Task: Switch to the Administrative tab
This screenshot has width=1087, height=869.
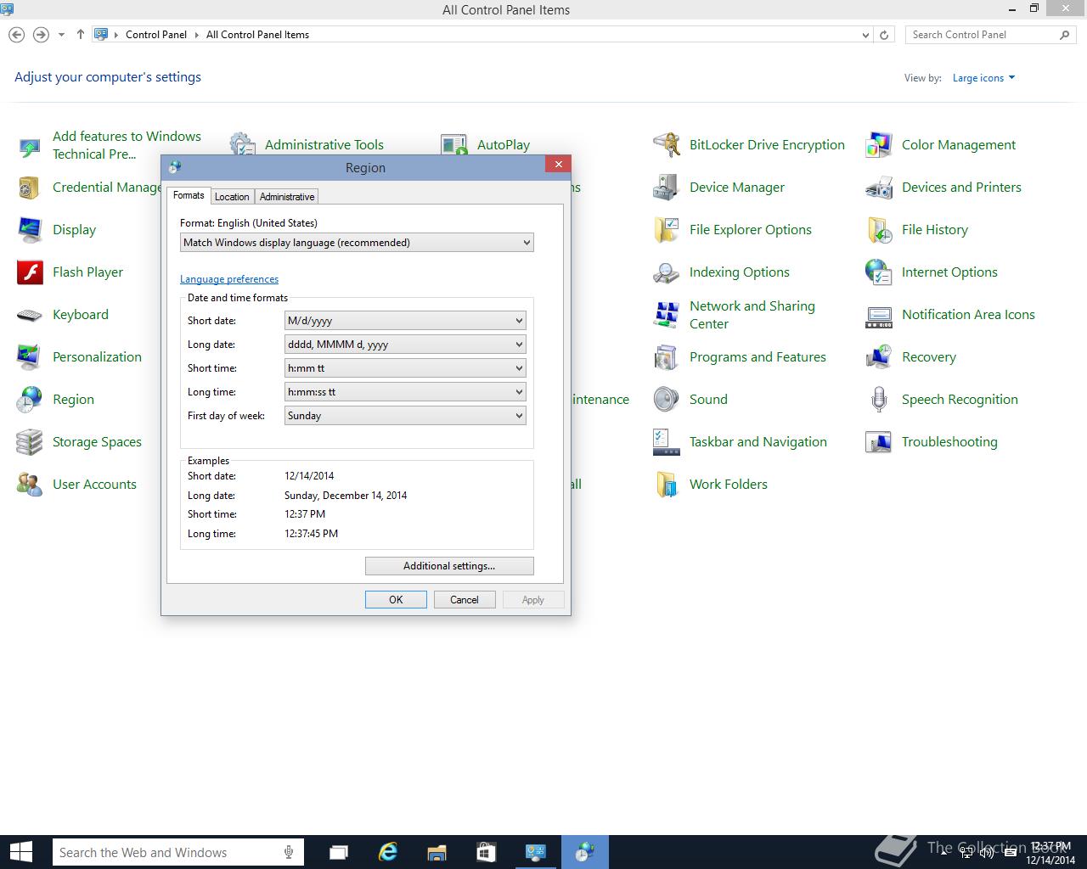Action: (x=287, y=197)
